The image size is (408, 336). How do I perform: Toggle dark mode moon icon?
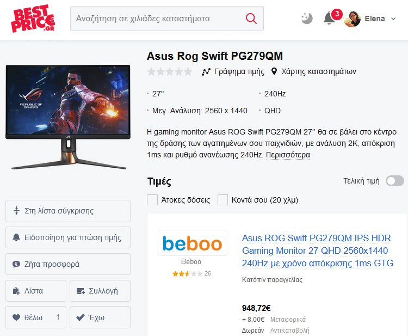pyautogui.click(x=307, y=19)
